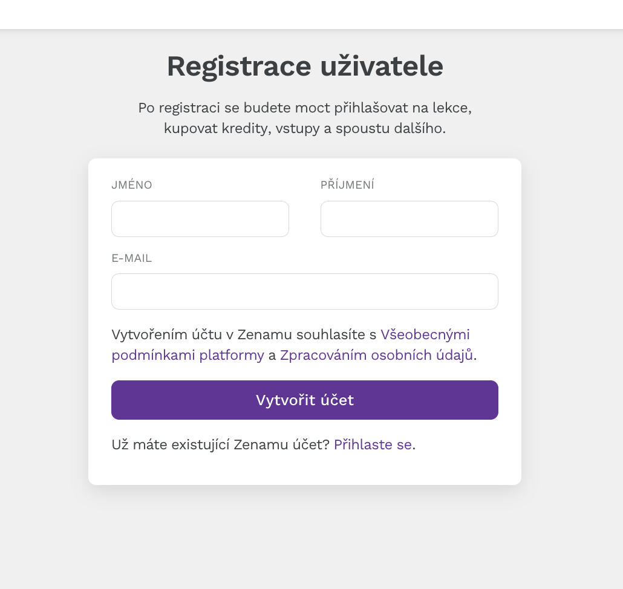Follow the Přihlaste se login link
The image size is (623, 589).
click(x=373, y=444)
